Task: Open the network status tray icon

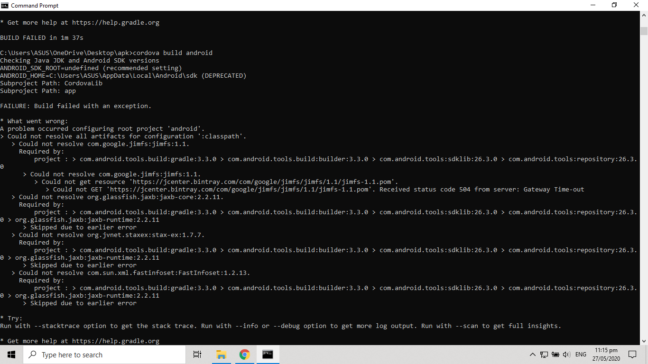Action: pyautogui.click(x=544, y=355)
